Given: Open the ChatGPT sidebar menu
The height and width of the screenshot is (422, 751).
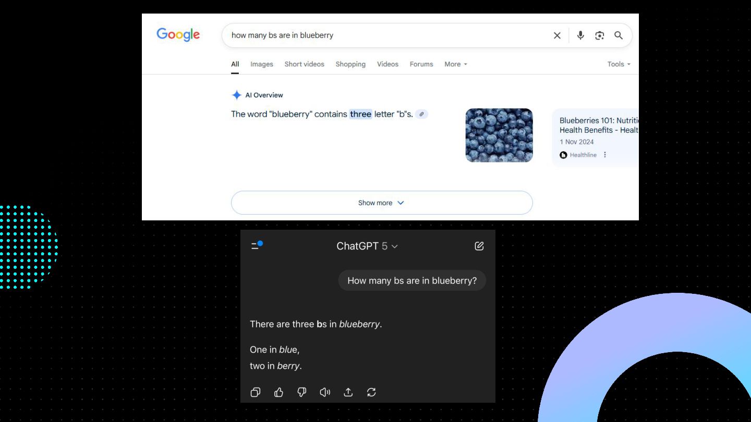Looking at the screenshot, I should click(257, 245).
